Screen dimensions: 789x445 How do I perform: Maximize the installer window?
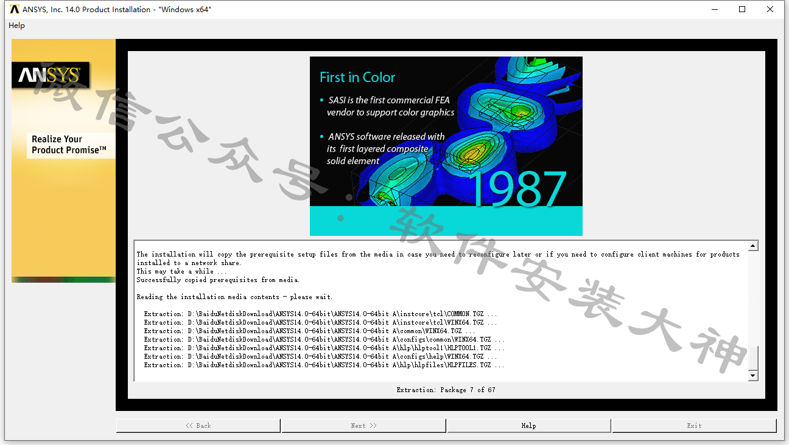pyautogui.click(x=742, y=9)
